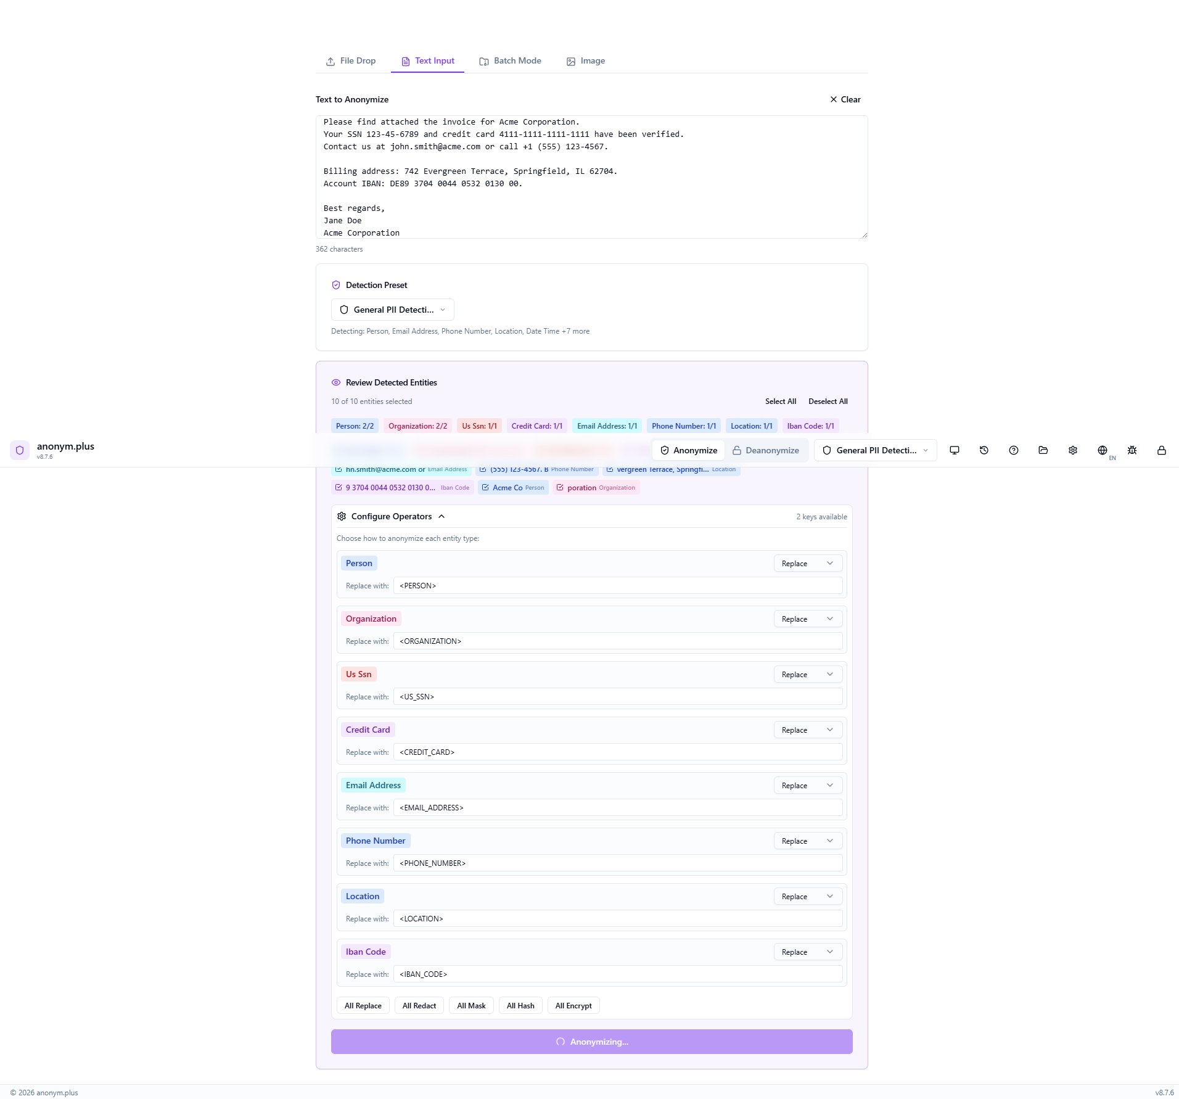The width and height of the screenshot is (1179, 1099).
Task: Uncheck the Iban Code entity checkbox
Action: tap(339, 487)
